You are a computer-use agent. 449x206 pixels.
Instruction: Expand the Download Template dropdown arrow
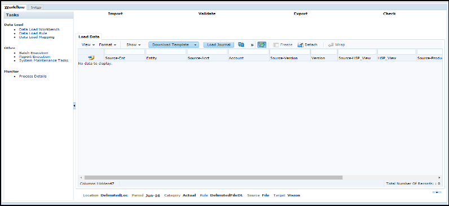tap(195, 45)
